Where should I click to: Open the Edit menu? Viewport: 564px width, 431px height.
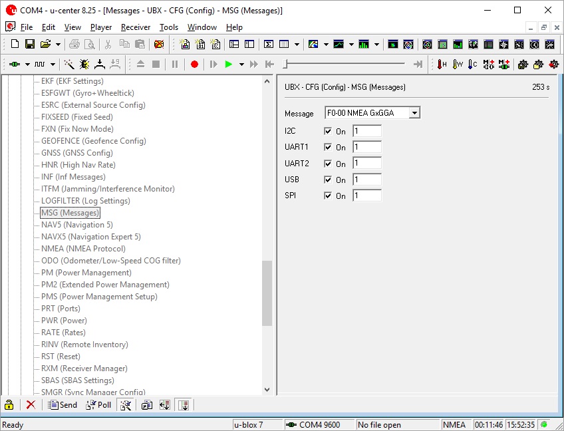[48, 27]
